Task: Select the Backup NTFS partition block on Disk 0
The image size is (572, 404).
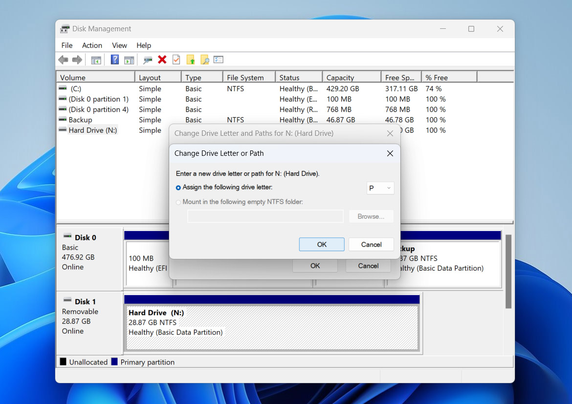Action: (x=451, y=263)
